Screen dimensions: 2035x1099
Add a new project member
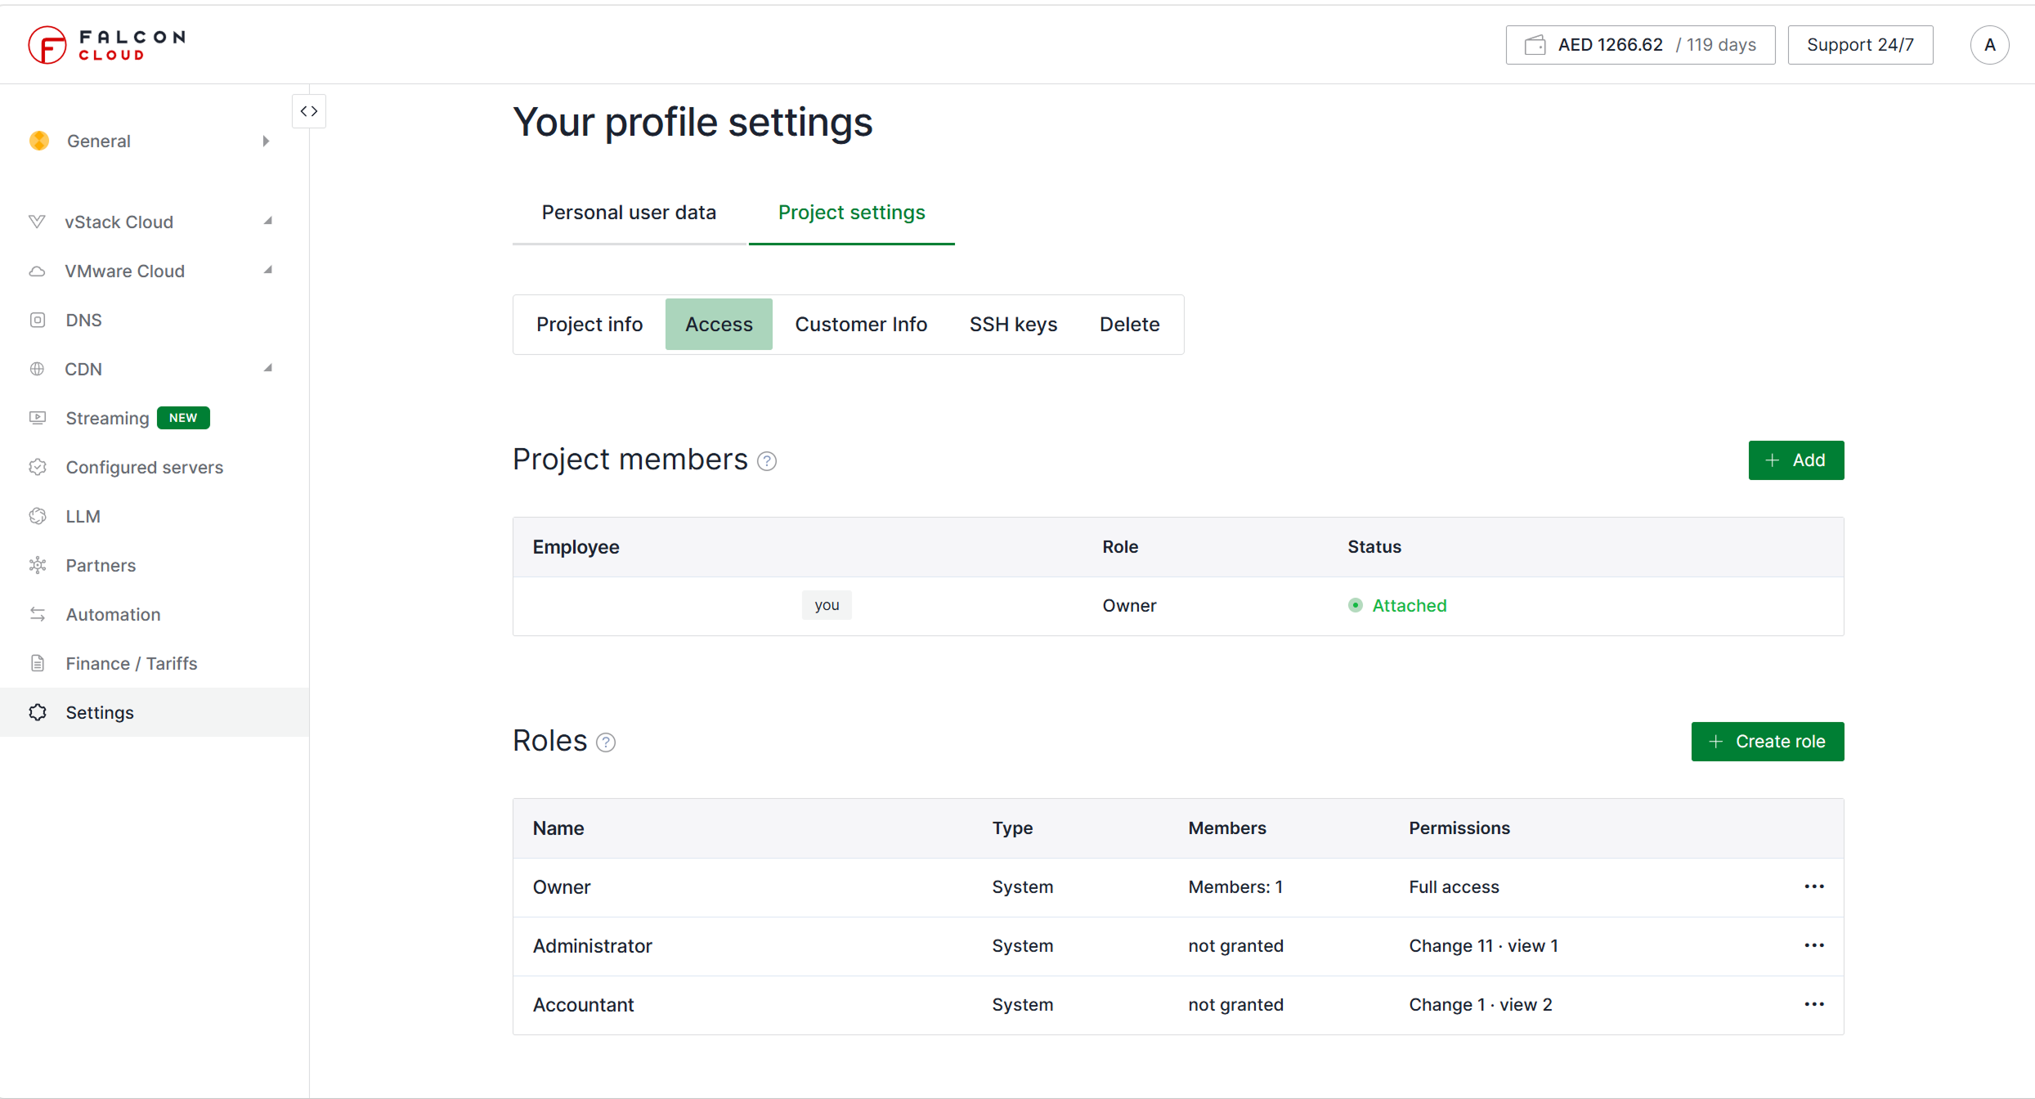pos(1796,460)
